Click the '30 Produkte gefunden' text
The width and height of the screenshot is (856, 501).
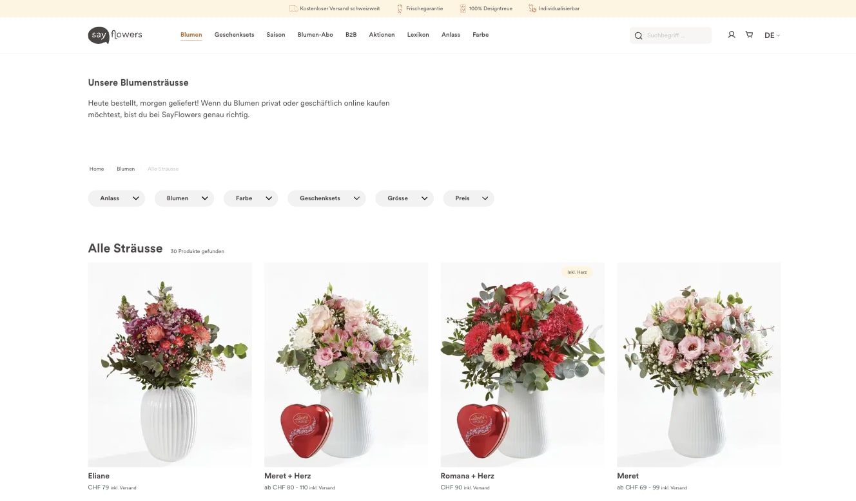(197, 251)
